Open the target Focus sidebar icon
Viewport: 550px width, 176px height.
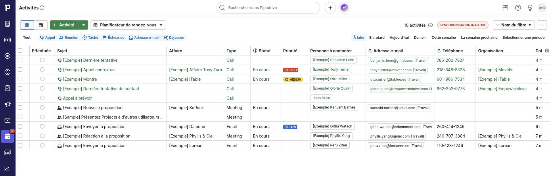point(8,56)
